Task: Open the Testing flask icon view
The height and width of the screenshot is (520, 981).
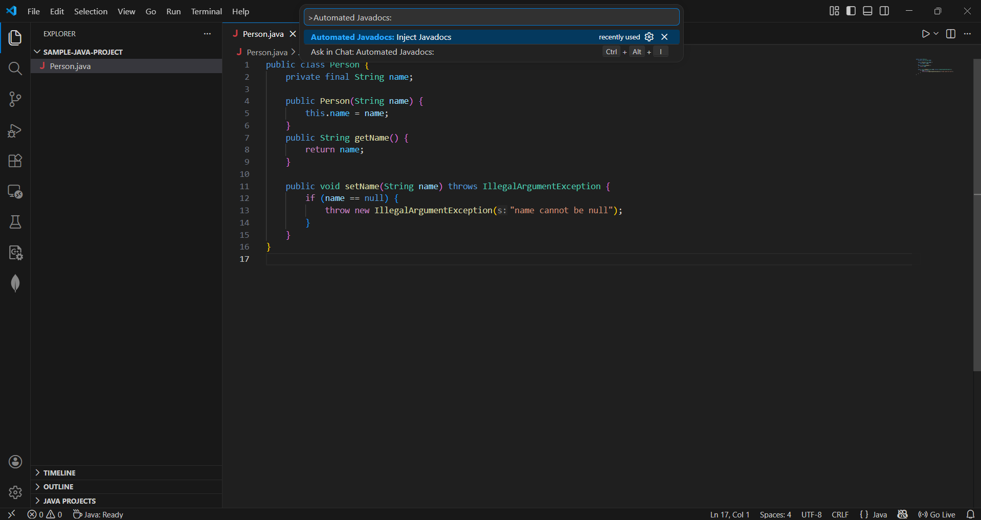Action: (x=15, y=222)
